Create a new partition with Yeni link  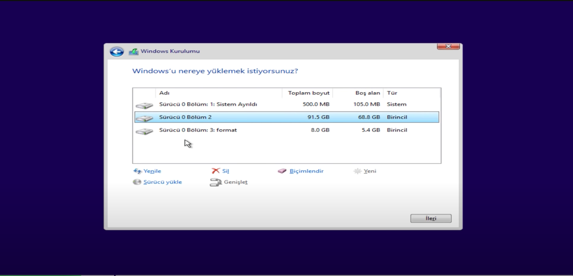tap(370, 171)
